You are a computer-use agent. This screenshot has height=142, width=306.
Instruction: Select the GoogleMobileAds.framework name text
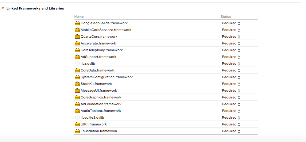104,23
